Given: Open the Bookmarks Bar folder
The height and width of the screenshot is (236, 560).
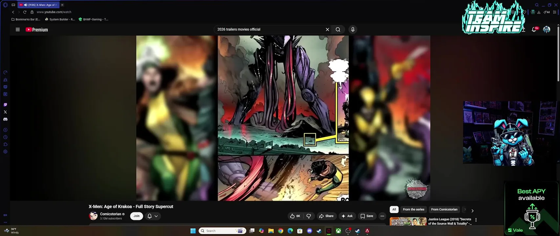Looking at the screenshot, I should [26, 19].
